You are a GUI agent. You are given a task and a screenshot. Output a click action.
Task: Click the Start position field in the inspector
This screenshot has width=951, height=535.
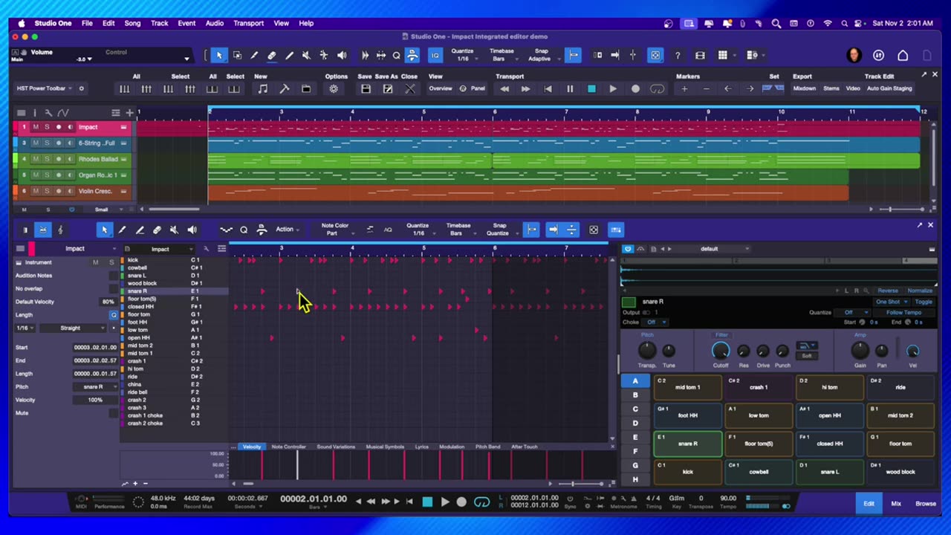pyautogui.click(x=95, y=347)
